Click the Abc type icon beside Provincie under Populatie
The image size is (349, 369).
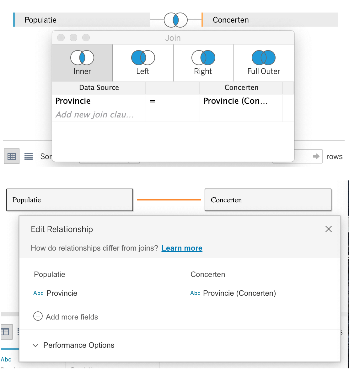pyautogui.click(x=38, y=293)
